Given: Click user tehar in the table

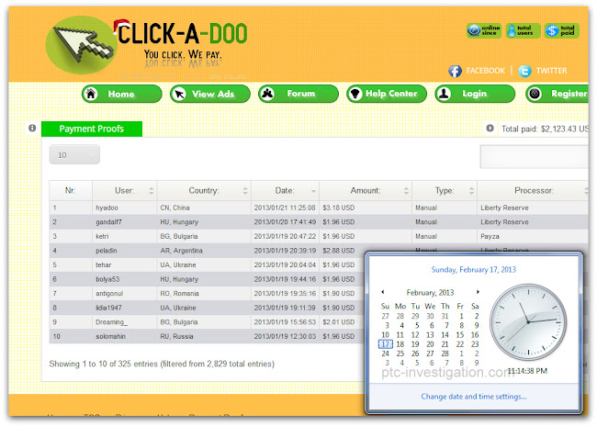Looking at the screenshot, I should [x=104, y=264].
